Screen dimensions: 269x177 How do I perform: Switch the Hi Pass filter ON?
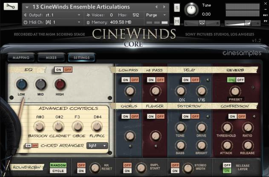pos(151,80)
